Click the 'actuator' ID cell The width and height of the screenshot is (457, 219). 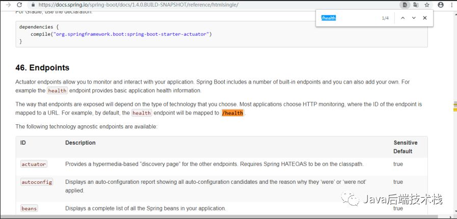click(x=34, y=164)
